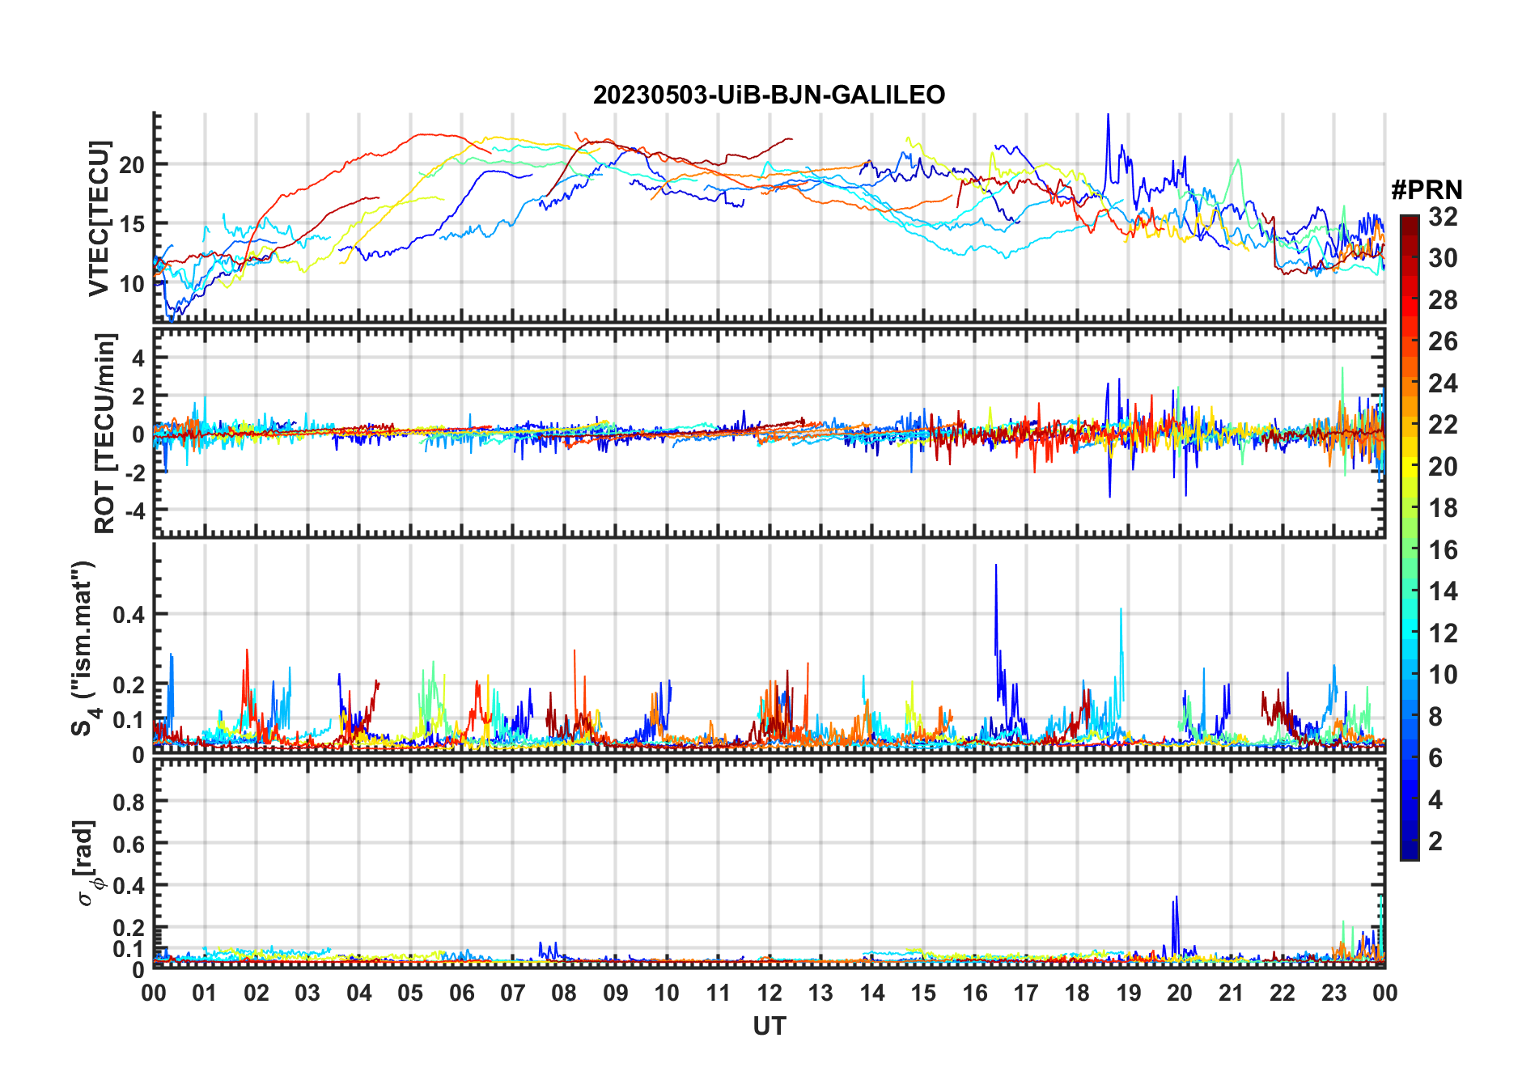This screenshot has width=1539, height=1076.
Task: Select x-axis hour tick label 19
Action: 1129,993
